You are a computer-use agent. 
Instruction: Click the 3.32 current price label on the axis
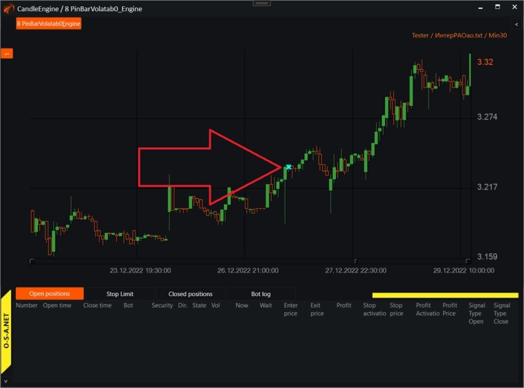point(485,62)
